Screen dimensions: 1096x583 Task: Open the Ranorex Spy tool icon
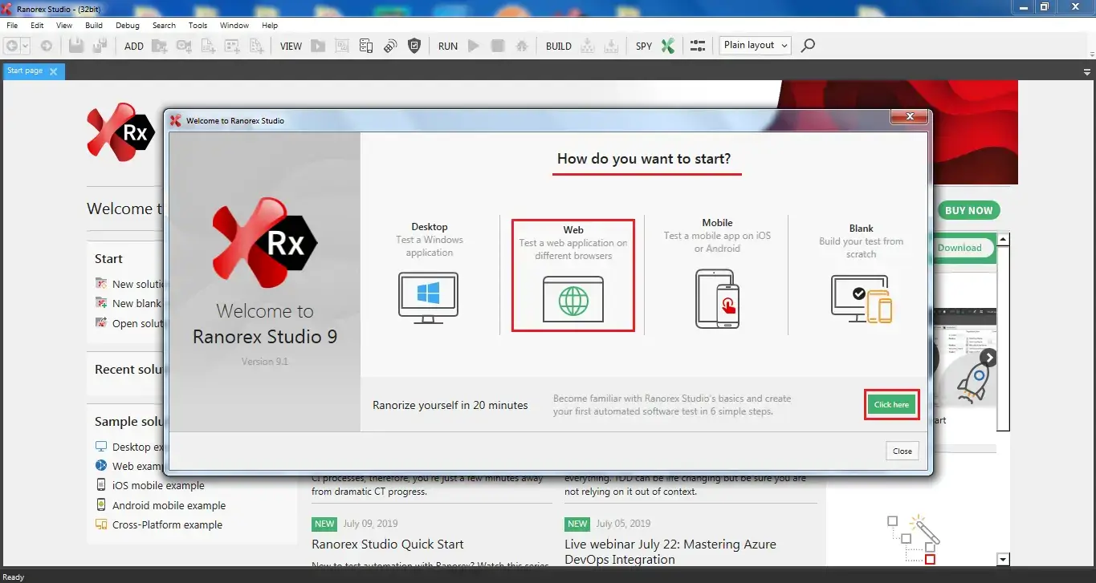[x=667, y=46]
